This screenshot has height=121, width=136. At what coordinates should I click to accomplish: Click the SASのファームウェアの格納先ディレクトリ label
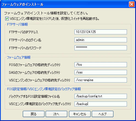tap(34, 73)
